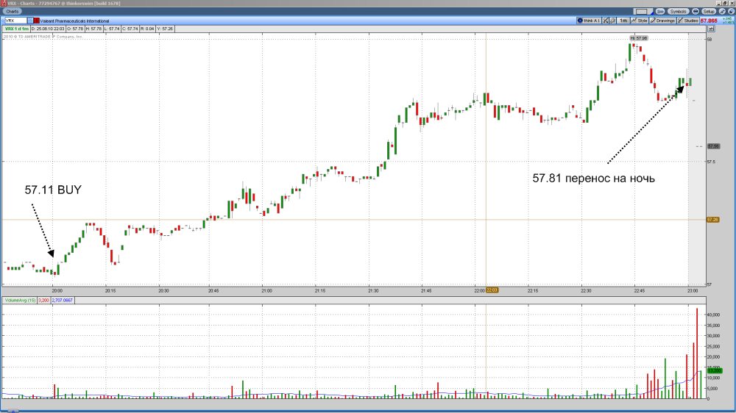Click the C: 57.74 close value
The width and height of the screenshot is (736, 413).
click(x=130, y=29)
